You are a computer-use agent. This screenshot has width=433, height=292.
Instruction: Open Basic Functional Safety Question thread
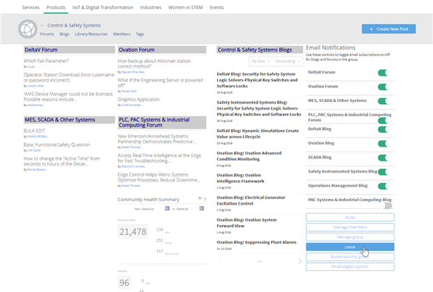click(57, 145)
